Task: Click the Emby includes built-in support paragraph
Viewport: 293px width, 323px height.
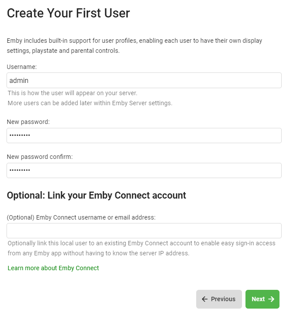Action: pos(134,45)
